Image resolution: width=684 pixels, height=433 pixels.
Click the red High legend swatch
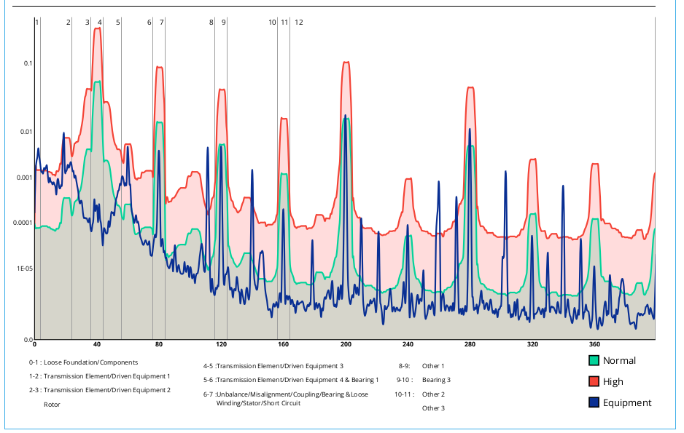click(594, 381)
